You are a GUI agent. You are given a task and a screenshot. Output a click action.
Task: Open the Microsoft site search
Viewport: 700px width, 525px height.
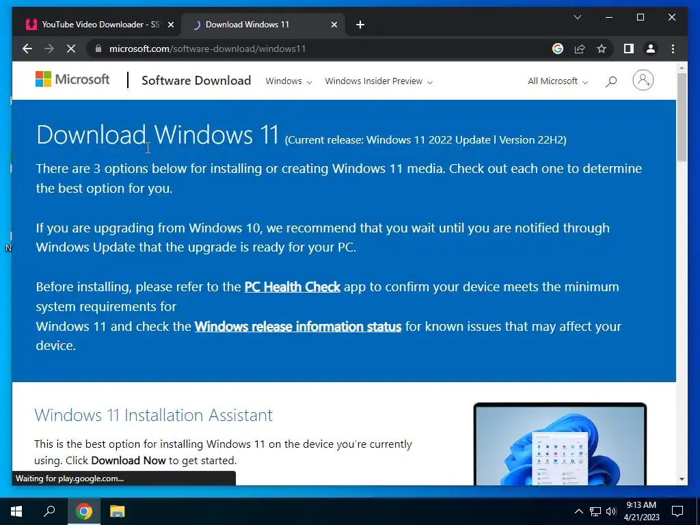click(x=611, y=81)
